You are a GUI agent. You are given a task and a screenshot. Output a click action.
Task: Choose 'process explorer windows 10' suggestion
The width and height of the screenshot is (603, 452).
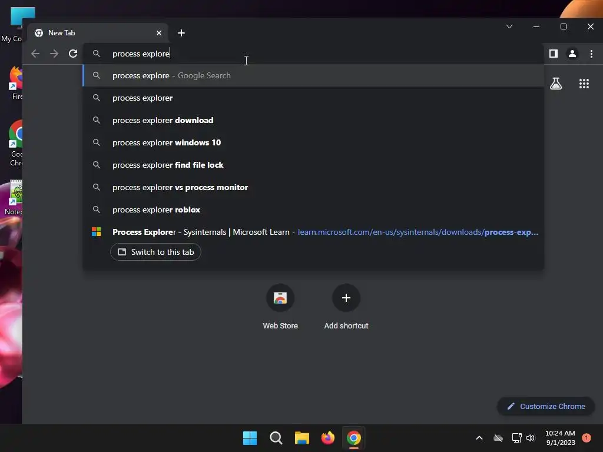point(313,142)
